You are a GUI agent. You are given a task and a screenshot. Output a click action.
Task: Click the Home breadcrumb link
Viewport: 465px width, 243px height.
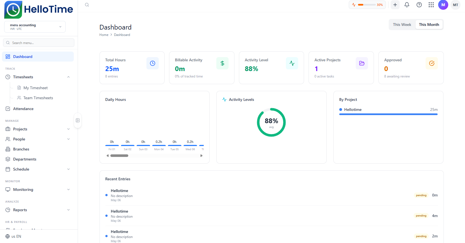point(104,35)
